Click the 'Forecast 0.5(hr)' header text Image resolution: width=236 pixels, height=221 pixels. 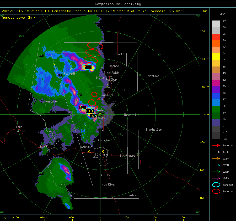[x=165, y=11]
